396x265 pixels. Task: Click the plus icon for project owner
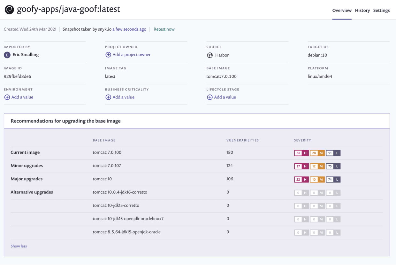108,55
